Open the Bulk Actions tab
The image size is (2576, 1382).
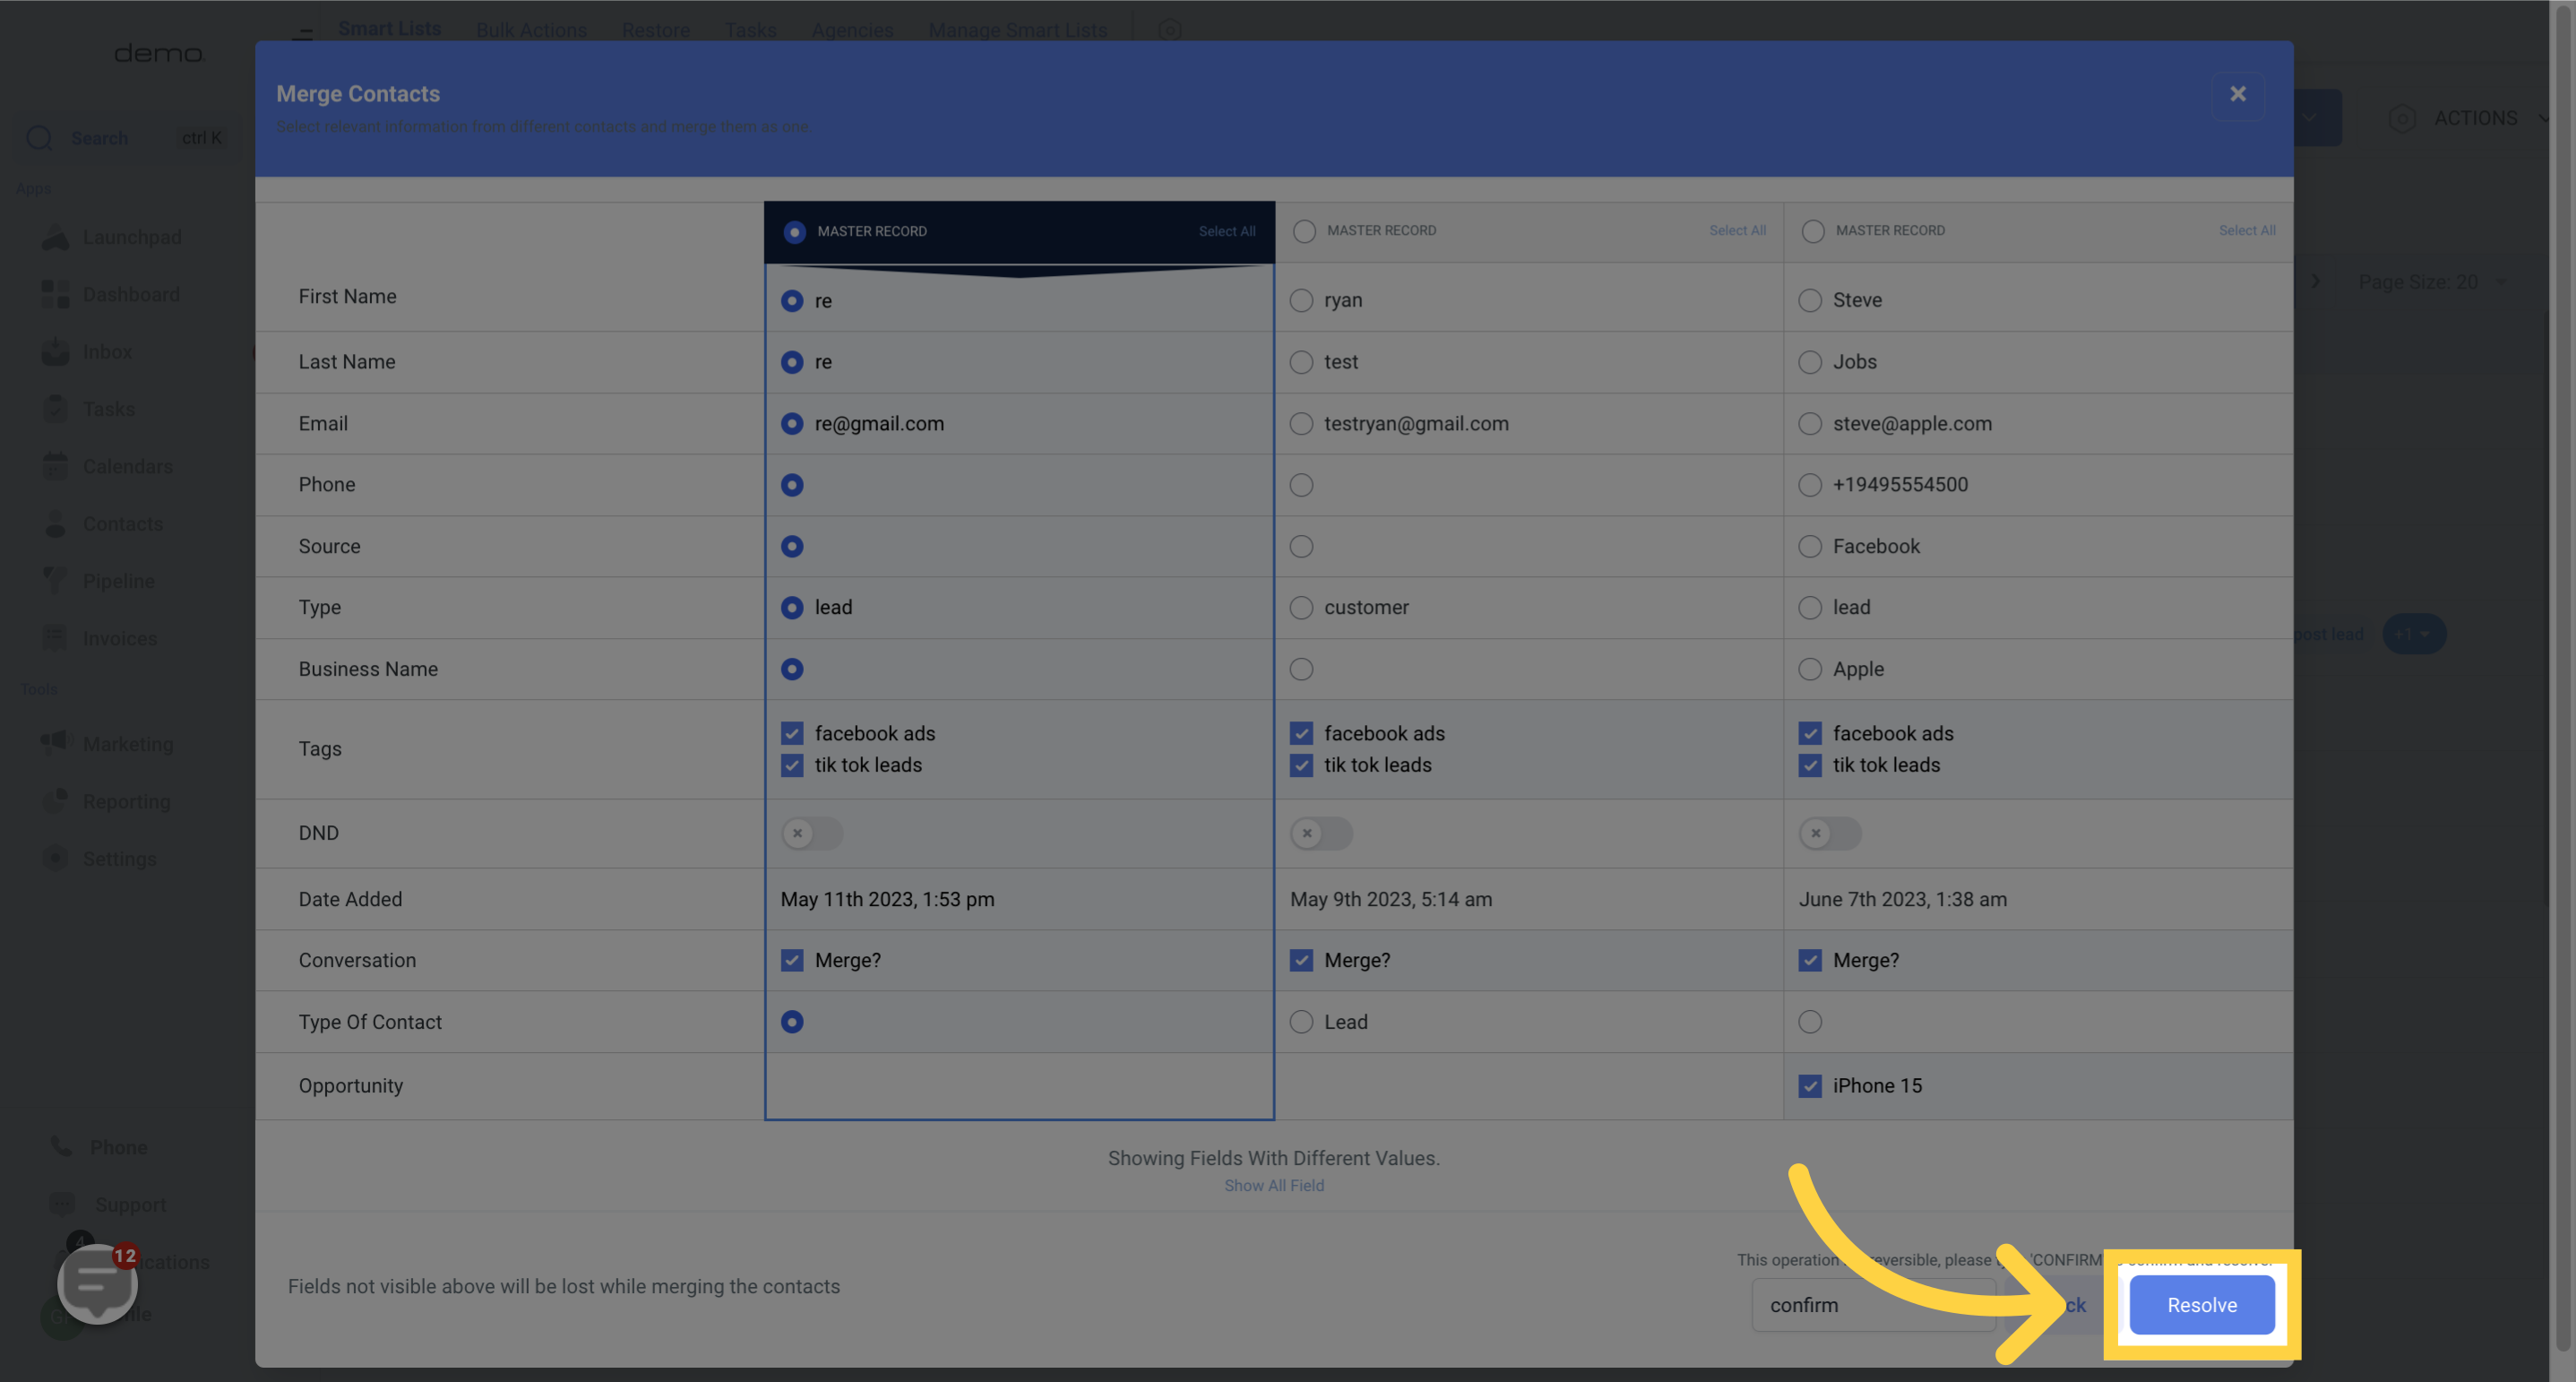(531, 31)
